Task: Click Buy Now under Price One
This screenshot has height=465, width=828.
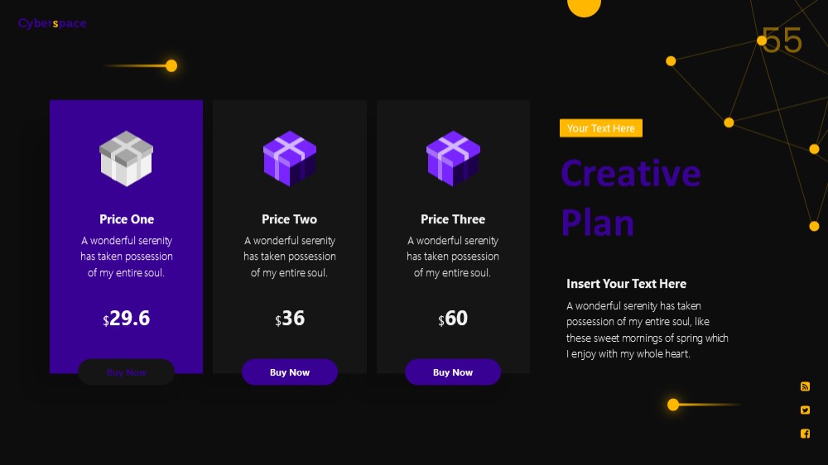Action: click(126, 372)
